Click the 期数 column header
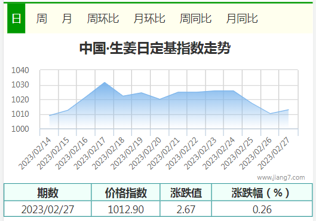 point(48,193)
